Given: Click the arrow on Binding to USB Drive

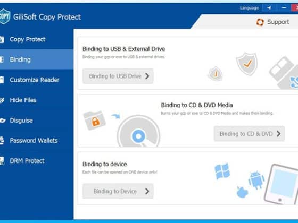Looking at the screenshot, I should [147, 76].
